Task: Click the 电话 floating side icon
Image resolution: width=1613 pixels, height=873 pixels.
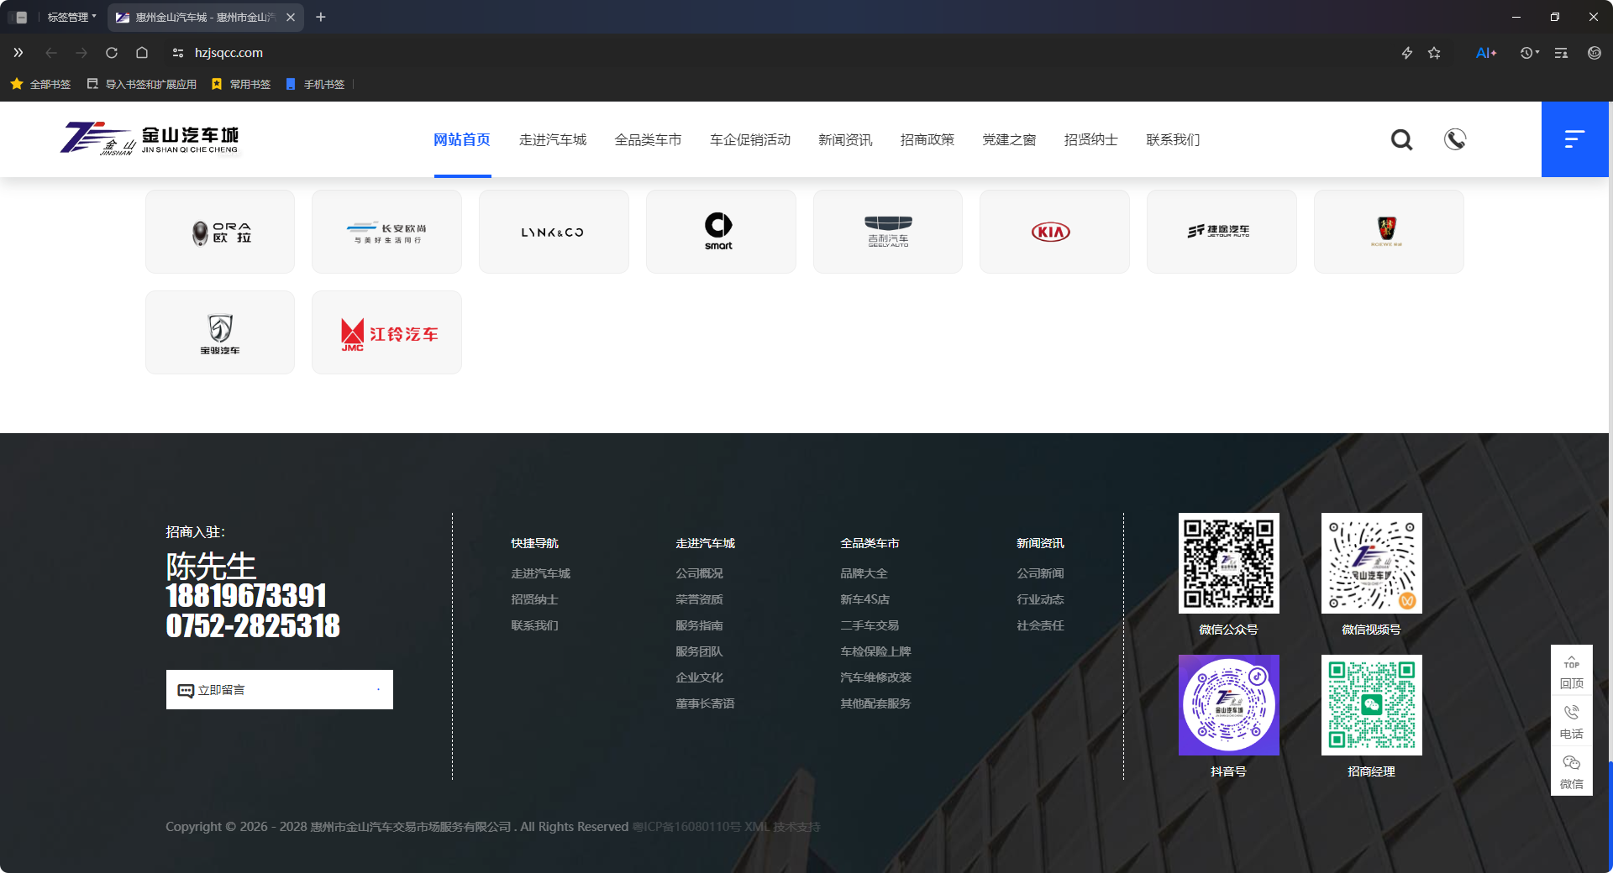Action: click(1572, 722)
